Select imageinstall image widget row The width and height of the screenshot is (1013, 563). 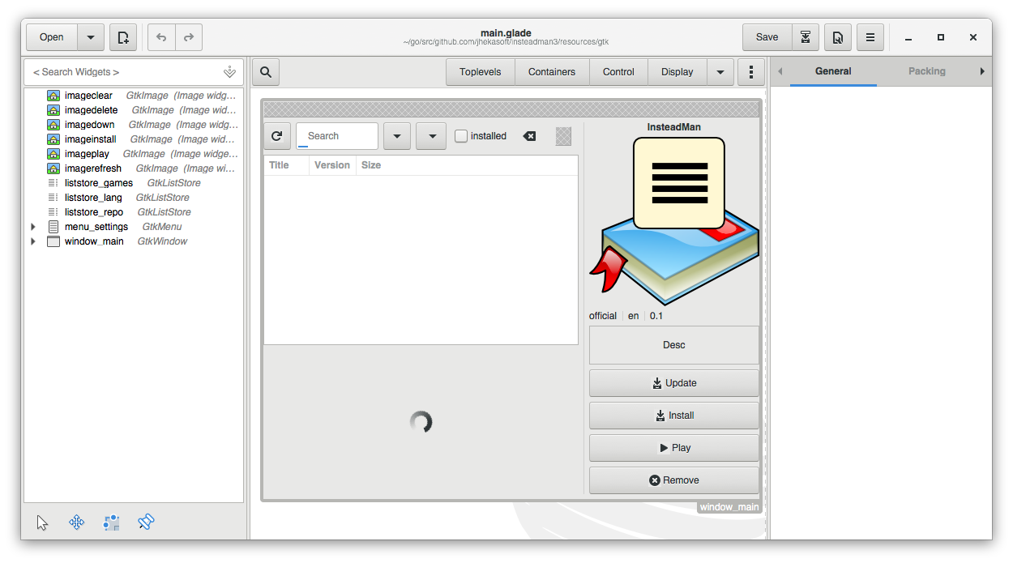coord(134,139)
